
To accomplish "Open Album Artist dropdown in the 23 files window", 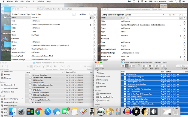I will click(x=180, y=57).
